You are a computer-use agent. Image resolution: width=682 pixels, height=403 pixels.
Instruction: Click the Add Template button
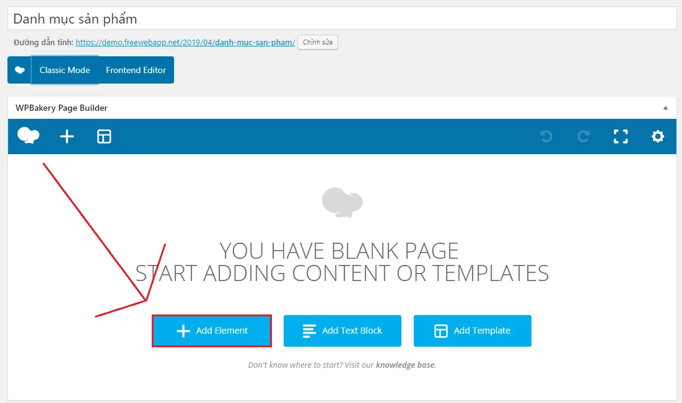(473, 331)
